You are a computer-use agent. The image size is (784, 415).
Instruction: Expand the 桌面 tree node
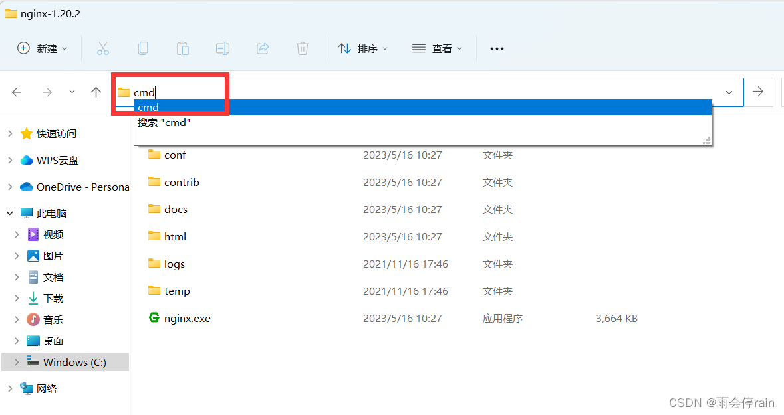point(17,341)
